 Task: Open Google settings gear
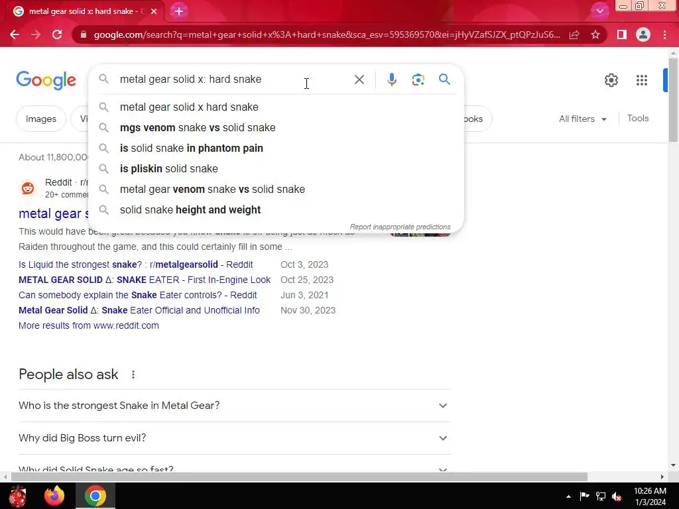pyautogui.click(x=611, y=80)
